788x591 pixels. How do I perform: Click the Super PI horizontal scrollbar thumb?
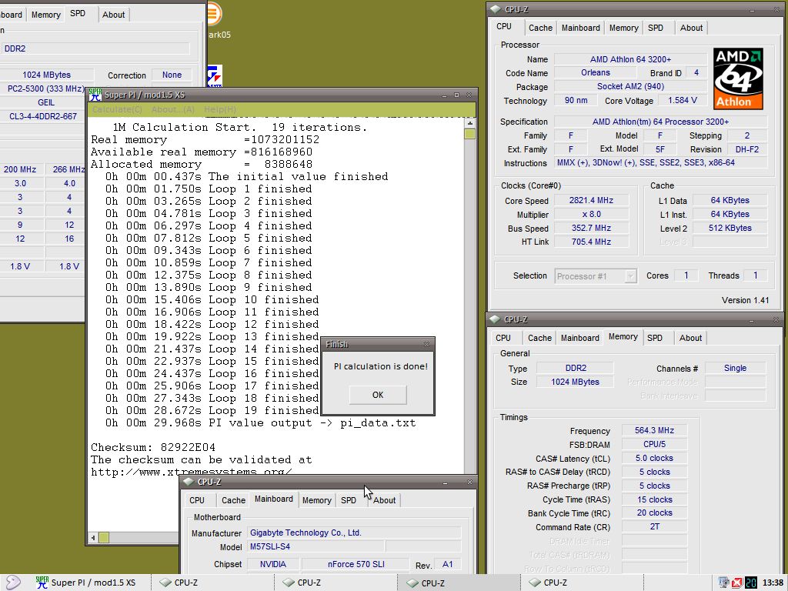click(104, 538)
